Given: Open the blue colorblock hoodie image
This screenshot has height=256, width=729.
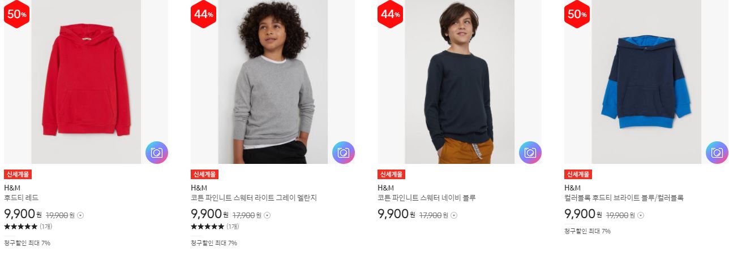Looking at the screenshot, I should coord(646,82).
